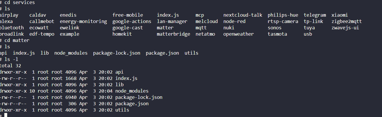Click the 'google-actions' entry
The image size is (382, 117).
pyautogui.click(x=132, y=22)
